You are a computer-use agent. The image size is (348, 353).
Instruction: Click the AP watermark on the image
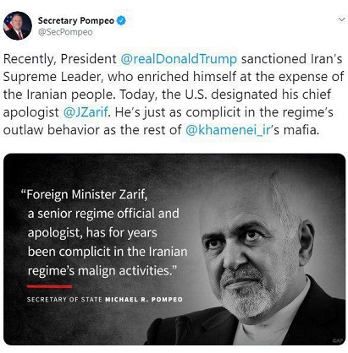point(338,340)
